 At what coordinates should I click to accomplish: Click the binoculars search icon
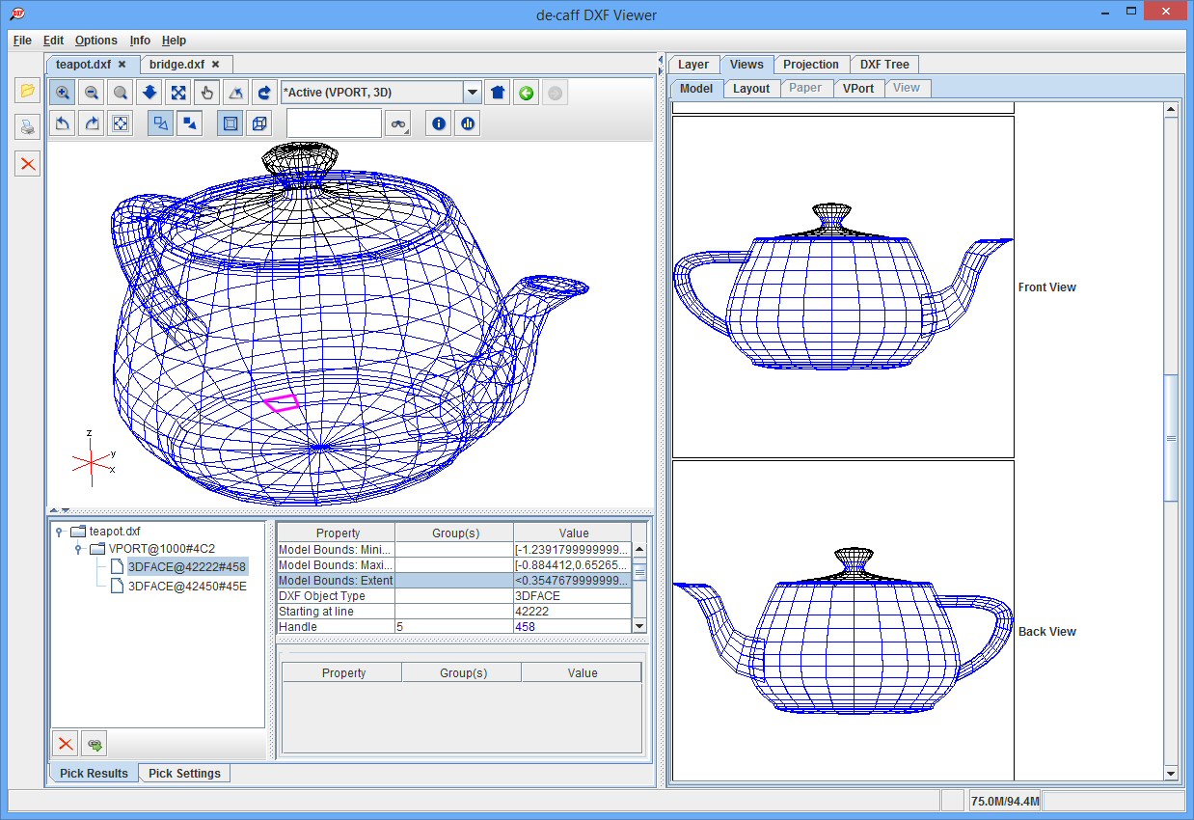[398, 123]
